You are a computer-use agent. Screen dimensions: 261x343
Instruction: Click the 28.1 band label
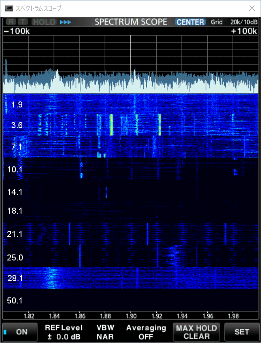coord(15,279)
